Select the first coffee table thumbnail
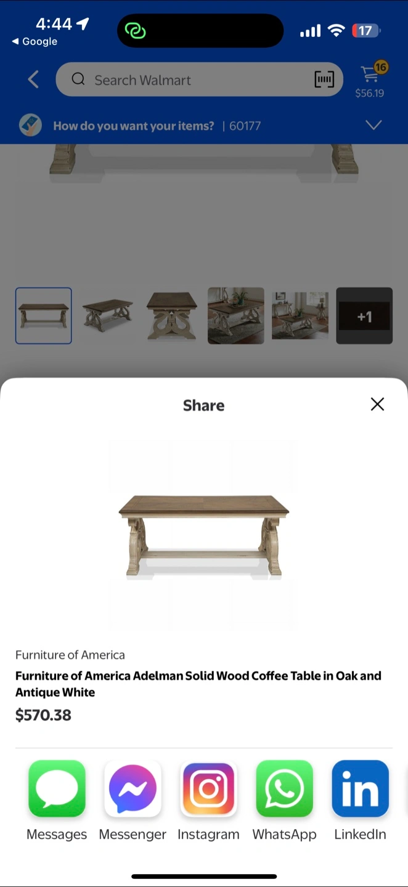 tap(44, 315)
